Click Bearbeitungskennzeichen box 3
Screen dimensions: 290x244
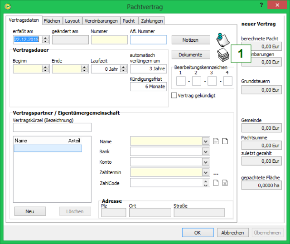212,81
